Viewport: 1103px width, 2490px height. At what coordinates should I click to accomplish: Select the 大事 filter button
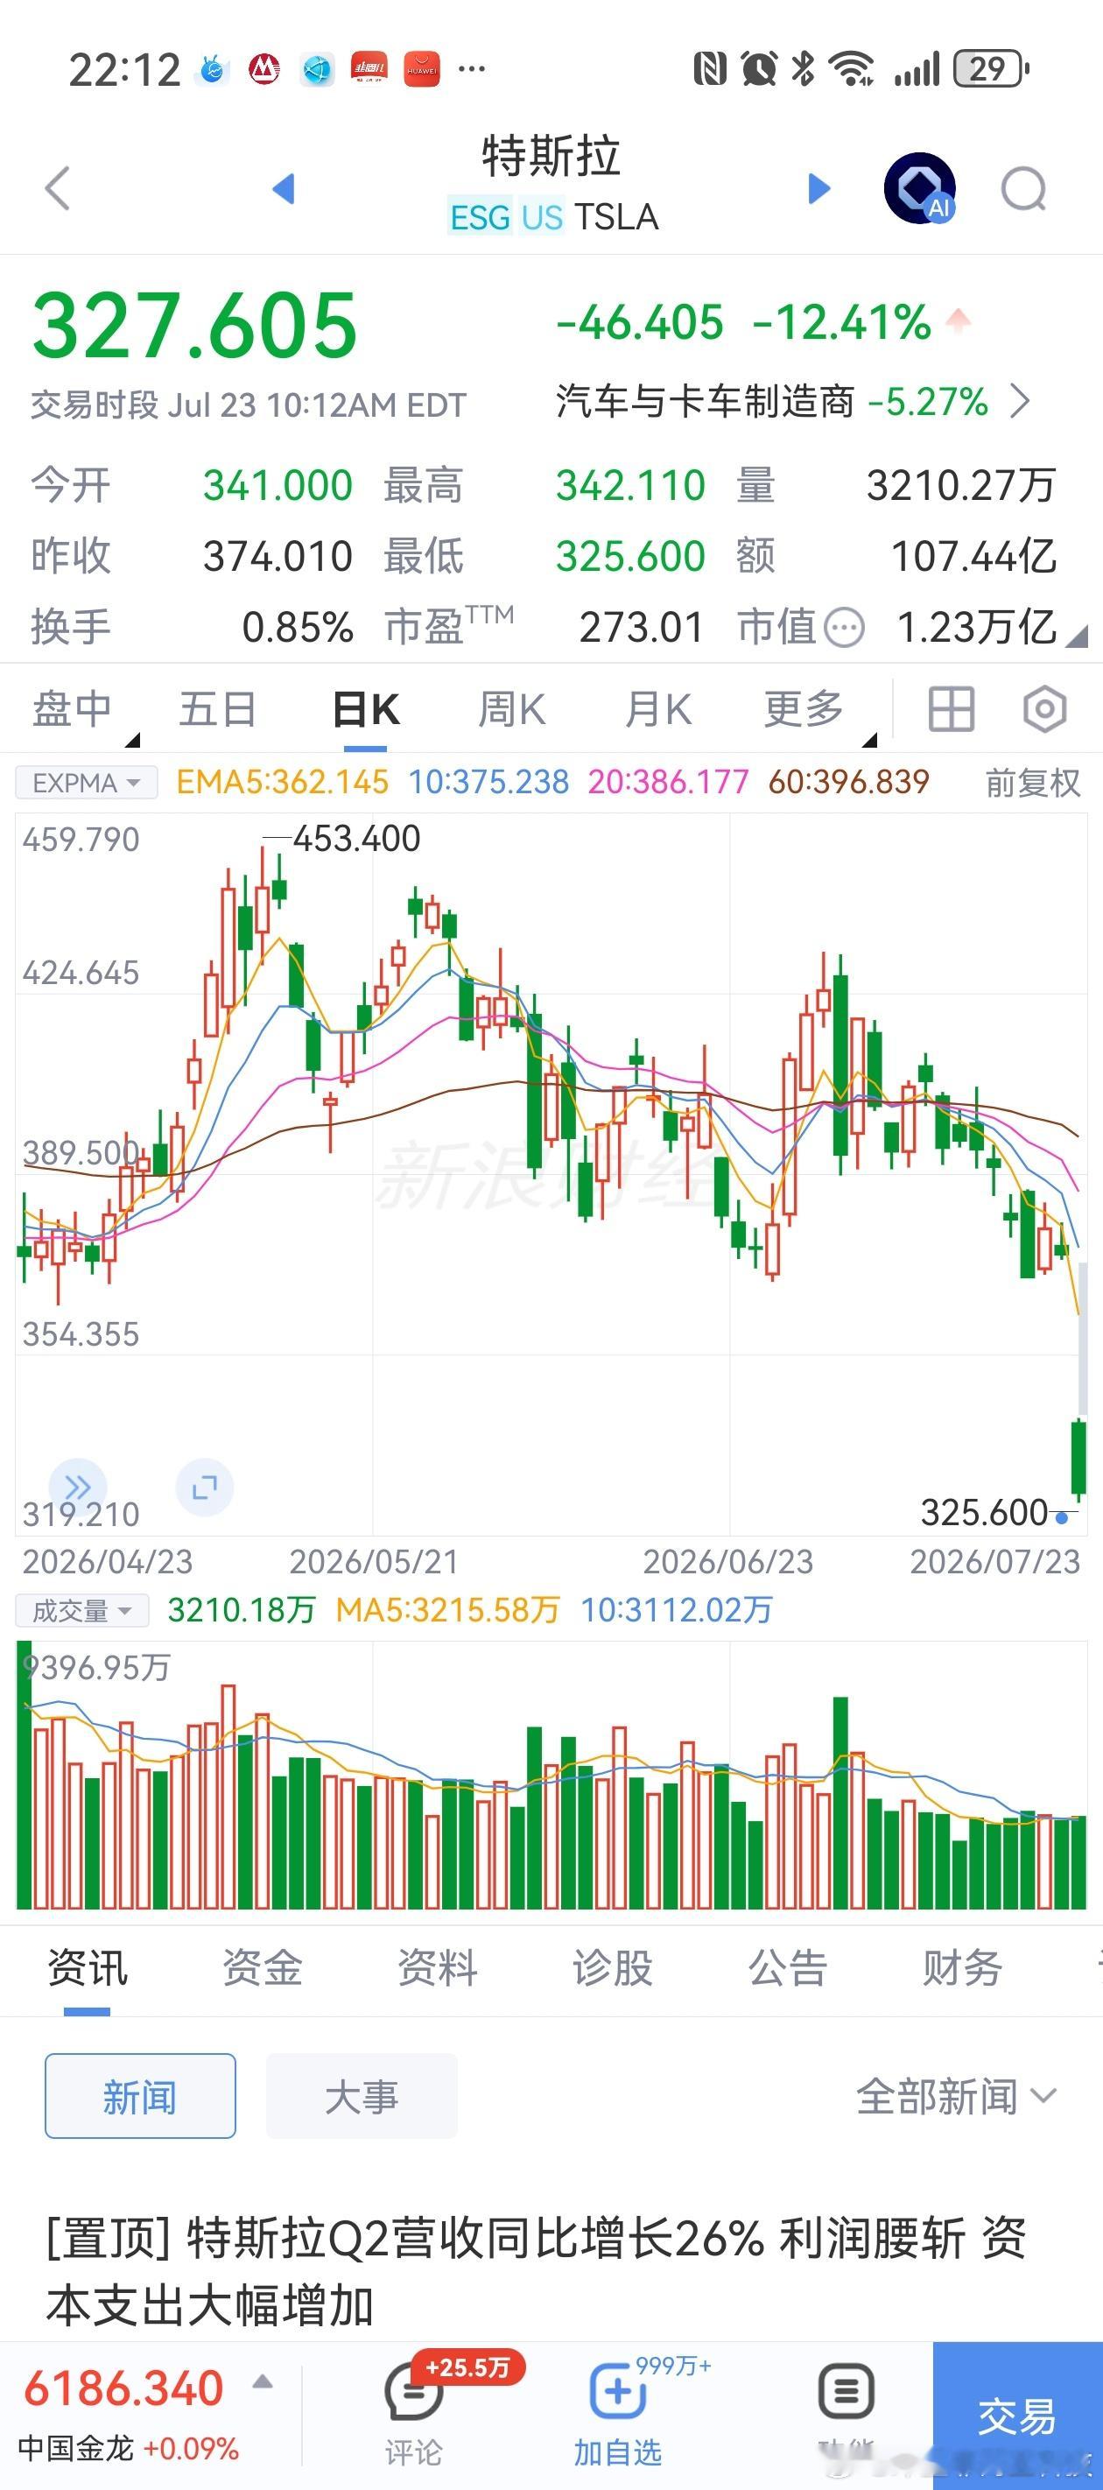[x=362, y=2096]
